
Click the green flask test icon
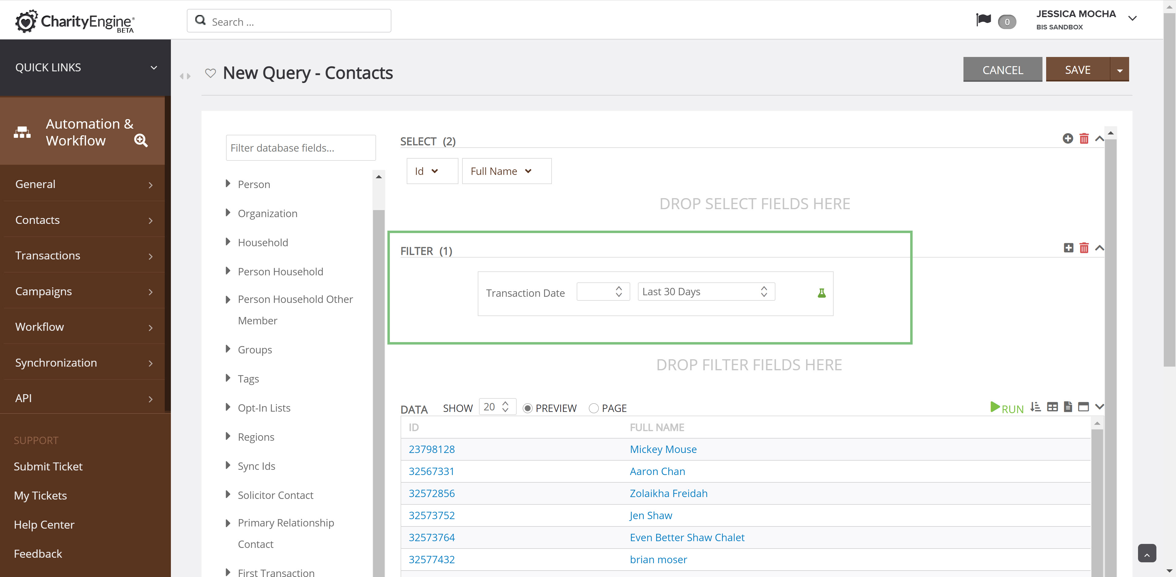click(x=822, y=293)
